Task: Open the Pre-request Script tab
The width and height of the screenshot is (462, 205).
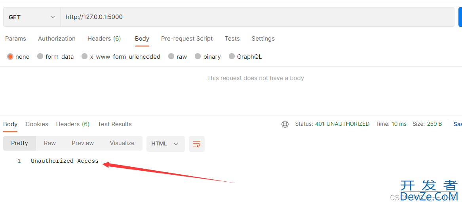Action: point(187,39)
